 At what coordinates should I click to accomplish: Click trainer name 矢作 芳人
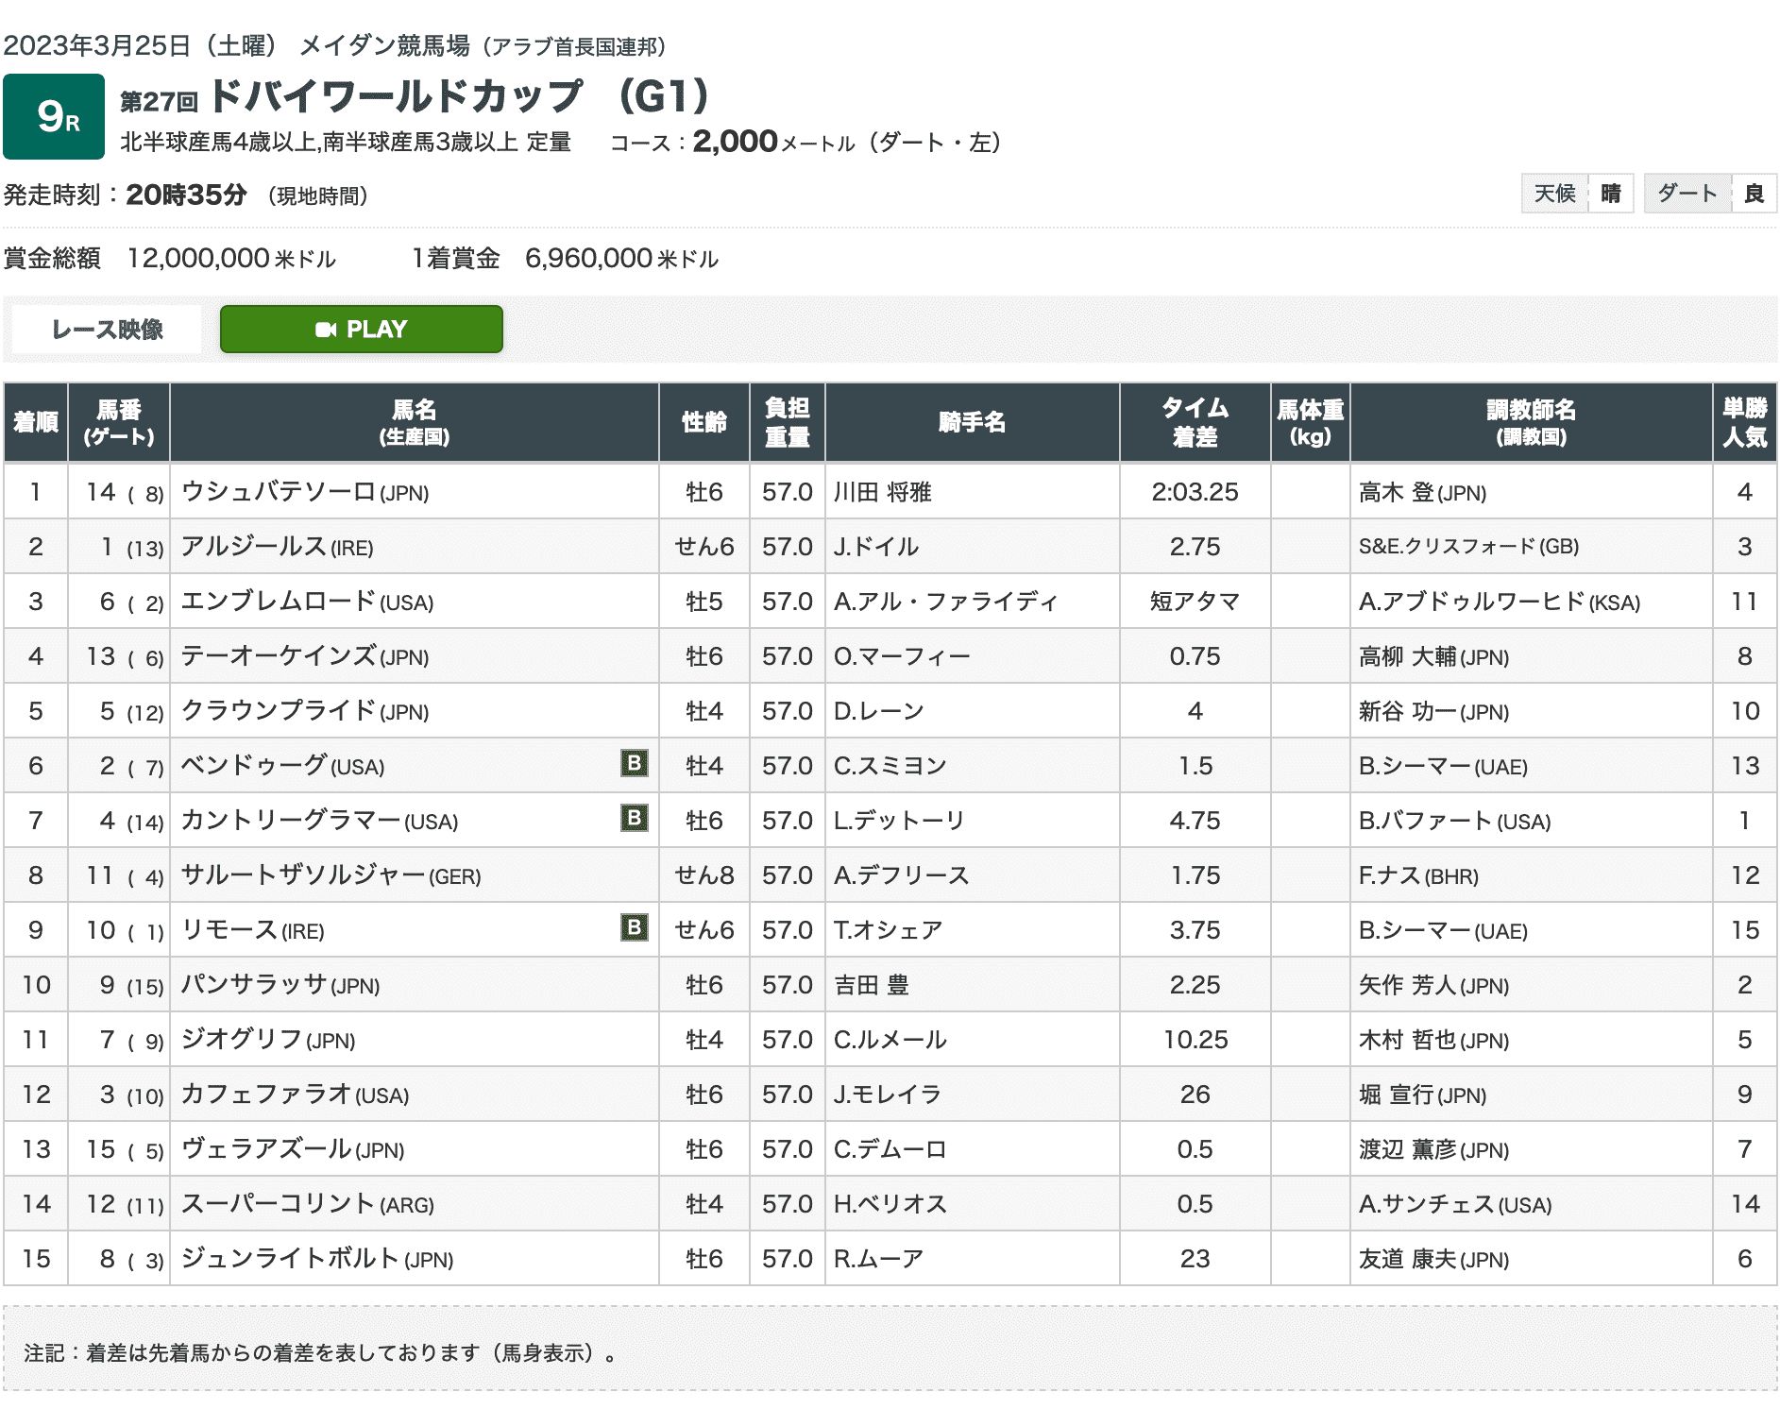pyautogui.click(x=1408, y=985)
